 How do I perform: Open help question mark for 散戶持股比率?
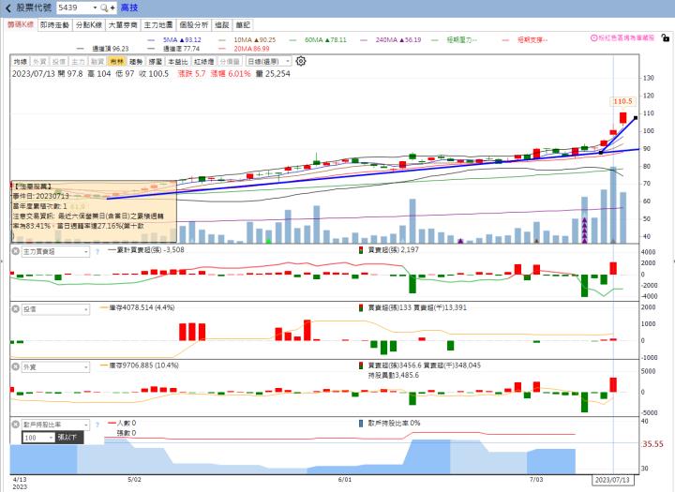[x=97, y=425]
